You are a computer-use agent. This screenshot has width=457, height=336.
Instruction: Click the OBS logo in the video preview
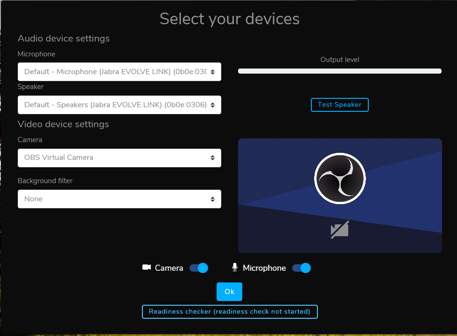tap(340, 178)
